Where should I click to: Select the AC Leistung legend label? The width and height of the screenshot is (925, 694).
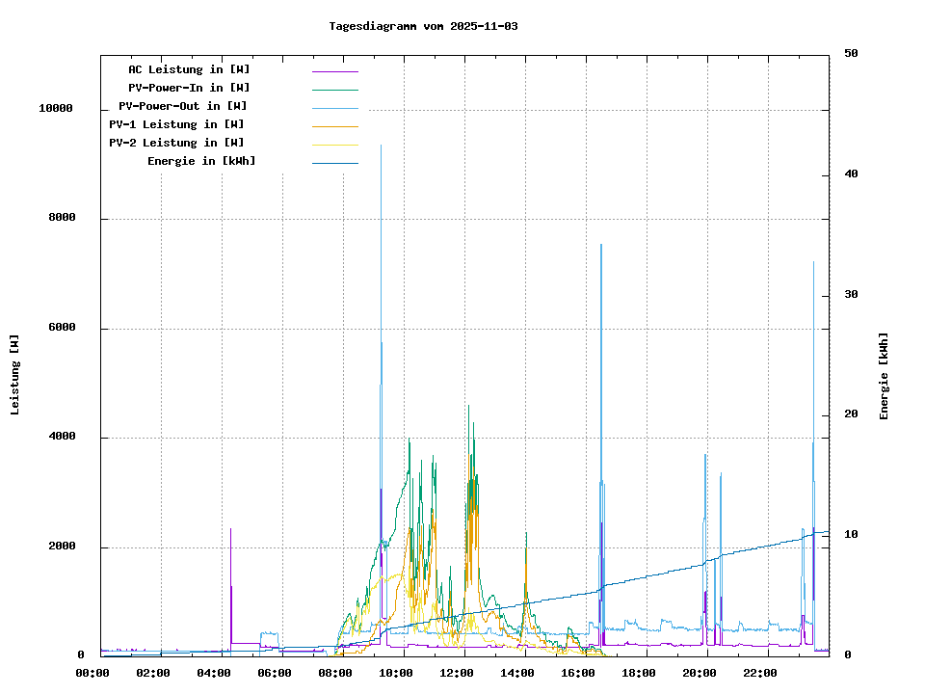189,69
